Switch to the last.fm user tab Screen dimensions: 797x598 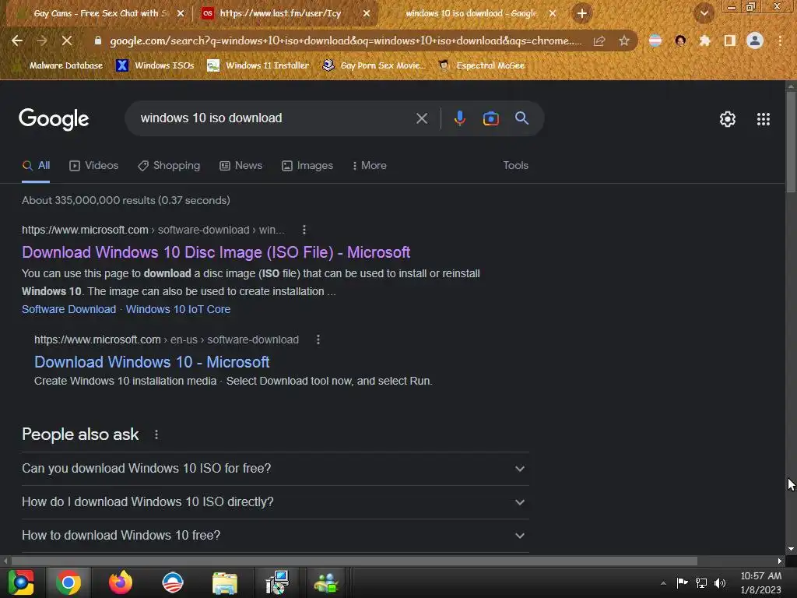(280, 13)
